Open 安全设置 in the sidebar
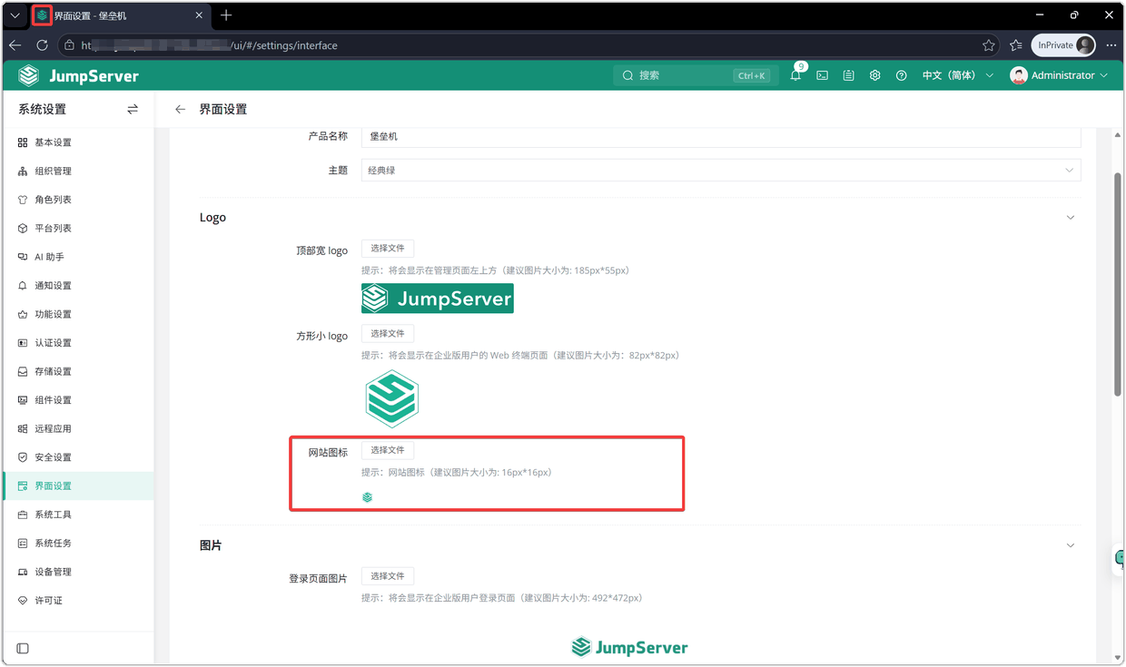The image size is (1126, 667). [x=78, y=457]
